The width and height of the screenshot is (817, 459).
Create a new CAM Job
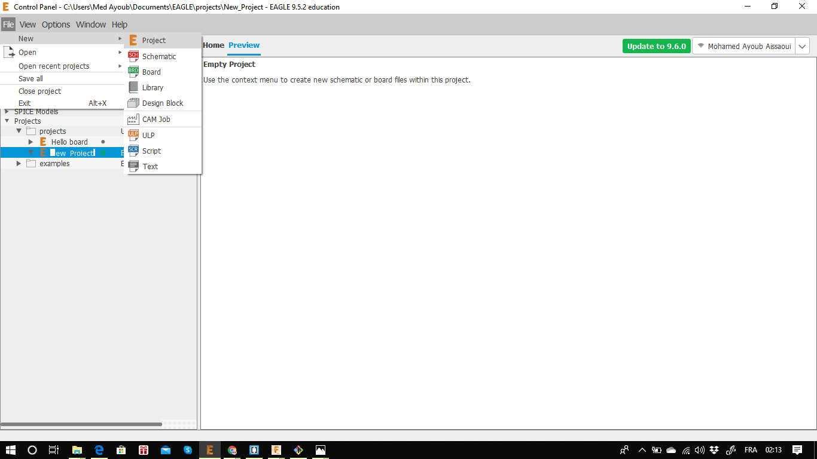(x=163, y=119)
